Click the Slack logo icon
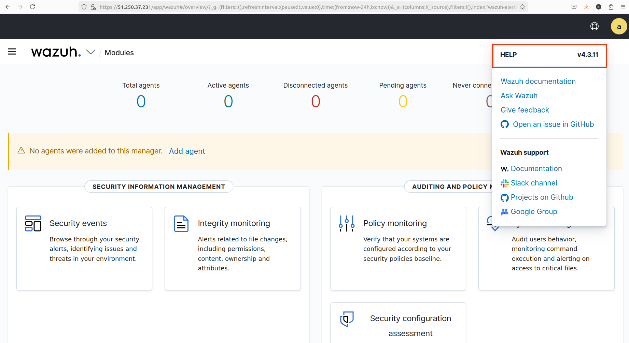The image size is (629, 343). pyautogui.click(x=505, y=183)
